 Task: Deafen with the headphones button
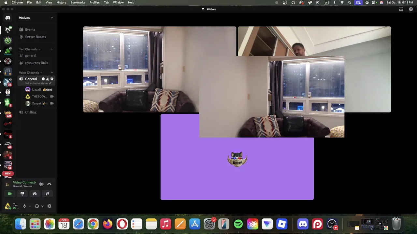point(37,206)
